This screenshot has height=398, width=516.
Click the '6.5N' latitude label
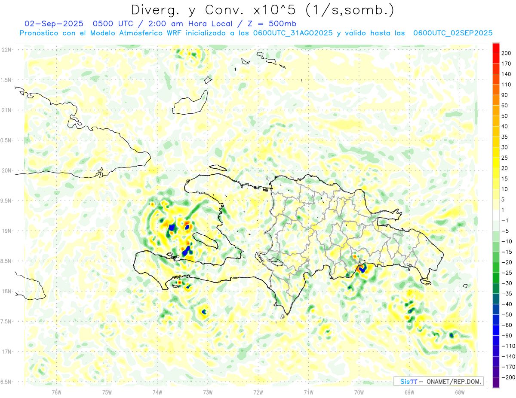click(x=6, y=381)
